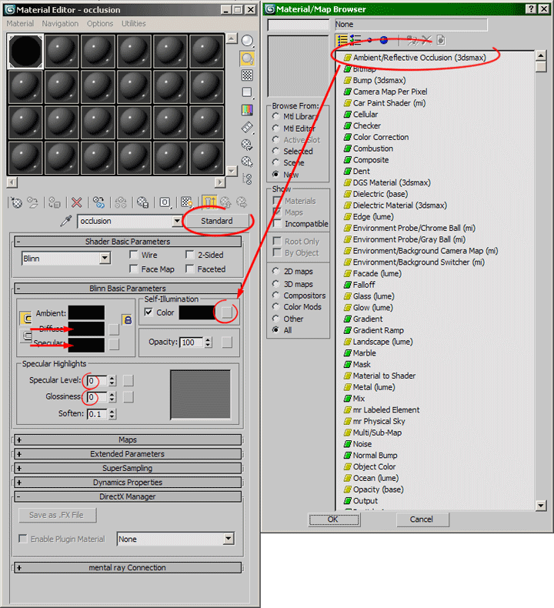Uncheck Self-Illumination Color checkbox
554x608 pixels.
click(x=149, y=312)
